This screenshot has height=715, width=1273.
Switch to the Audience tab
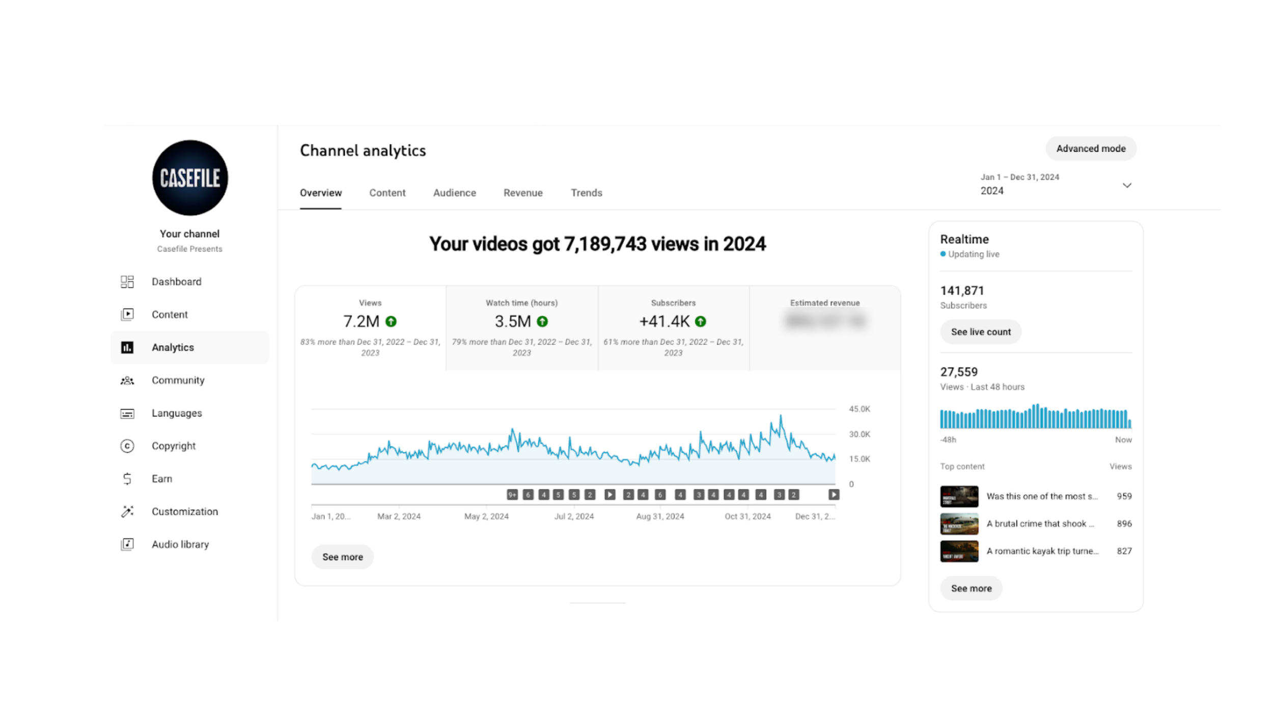click(x=454, y=193)
